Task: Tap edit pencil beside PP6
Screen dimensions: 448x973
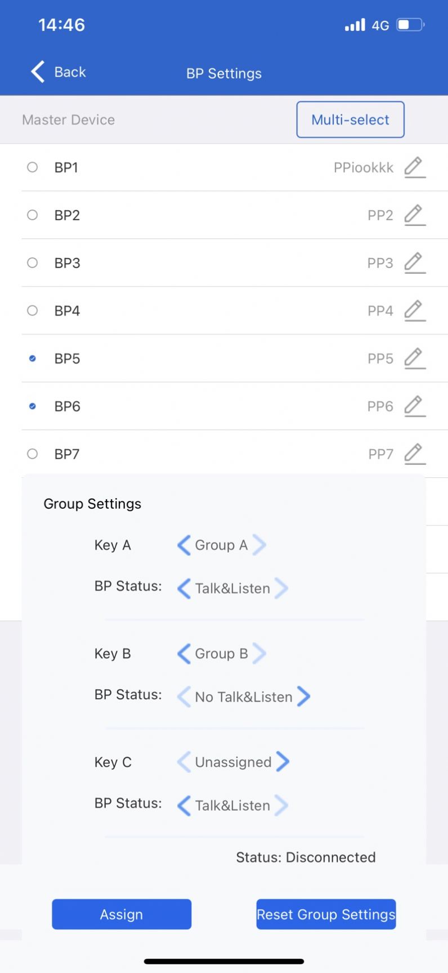Action: pos(415,406)
